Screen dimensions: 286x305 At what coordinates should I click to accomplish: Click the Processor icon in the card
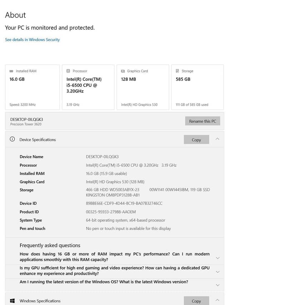[x=68, y=71]
